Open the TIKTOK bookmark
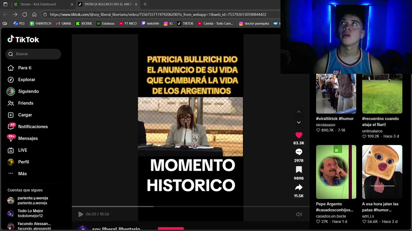The image size is (412, 231). [185, 23]
